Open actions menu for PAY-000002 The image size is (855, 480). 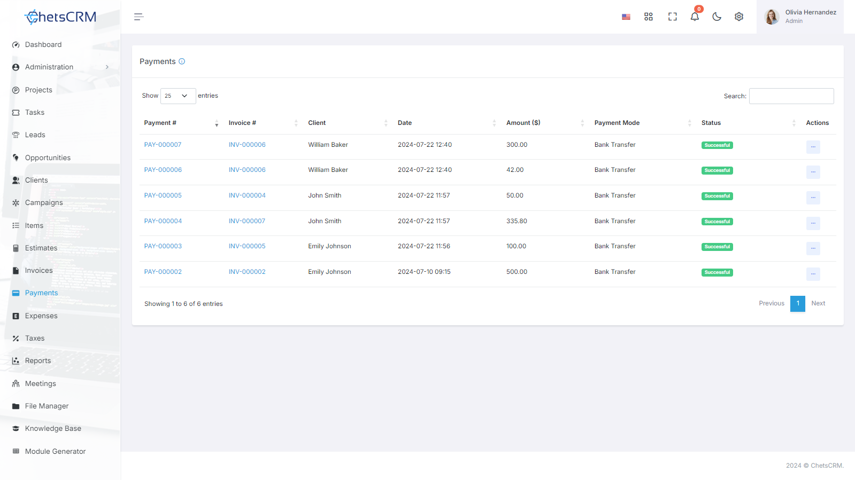click(x=813, y=274)
